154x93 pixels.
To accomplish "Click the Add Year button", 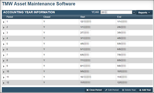I will [x=145, y=90].
